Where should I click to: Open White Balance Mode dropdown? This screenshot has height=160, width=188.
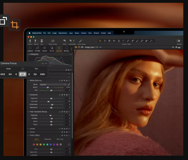[53, 84]
